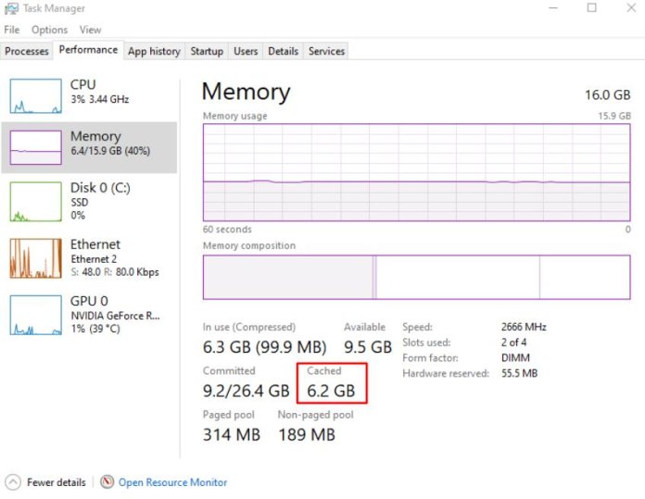Viewport: 645px width, 499px height.
Task: Select the Memory graph thumbnail in sidebar
Action: pos(35,146)
